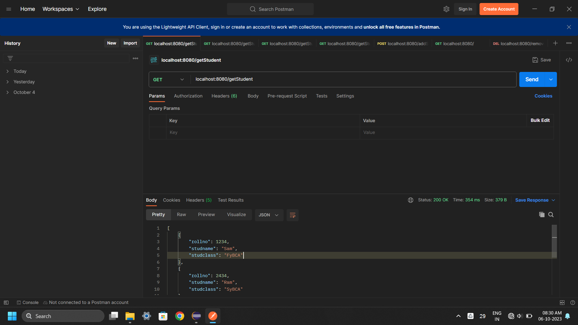Toggle two-pane layout icon in status bar
This screenshot has height=325, width=578.
pos(562,302)
